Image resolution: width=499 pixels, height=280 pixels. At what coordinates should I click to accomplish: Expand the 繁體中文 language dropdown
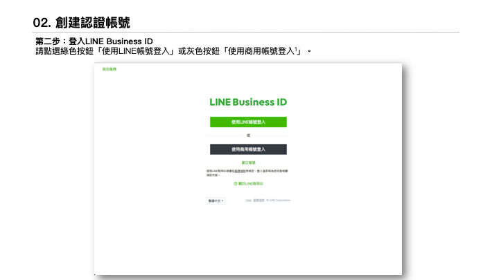[x=216, y=200]
